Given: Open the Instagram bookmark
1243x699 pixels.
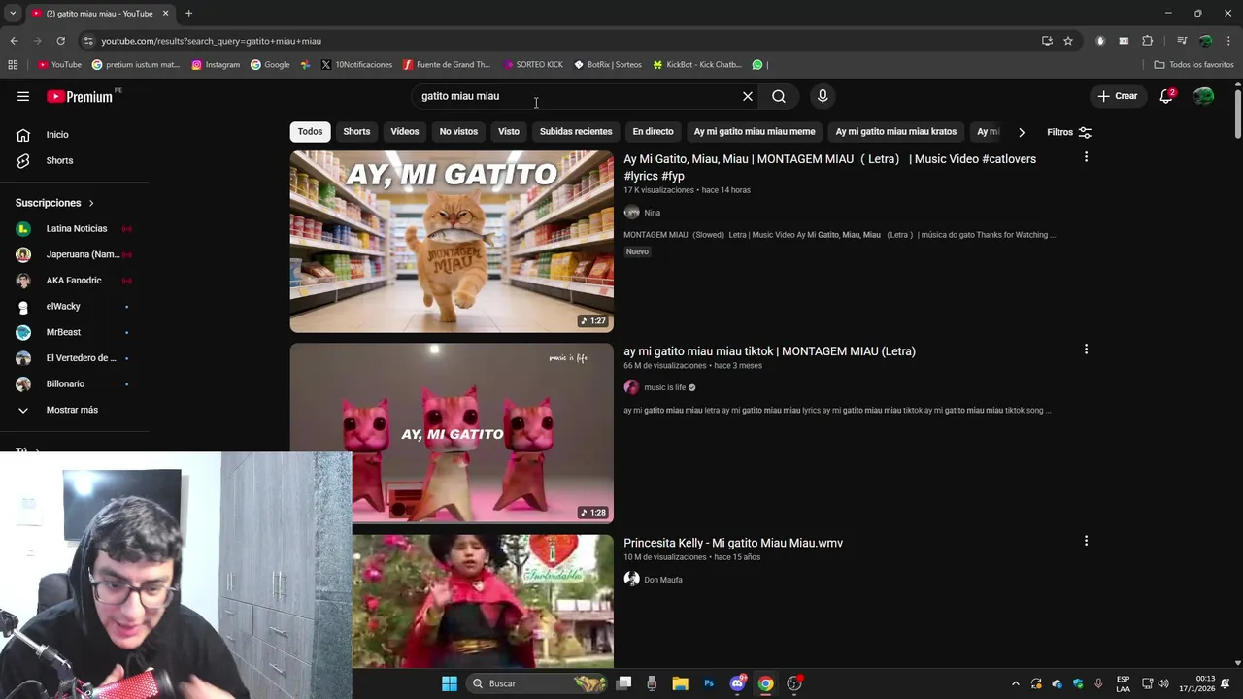Looking at the screenshot, I should (x=216, y=65).
